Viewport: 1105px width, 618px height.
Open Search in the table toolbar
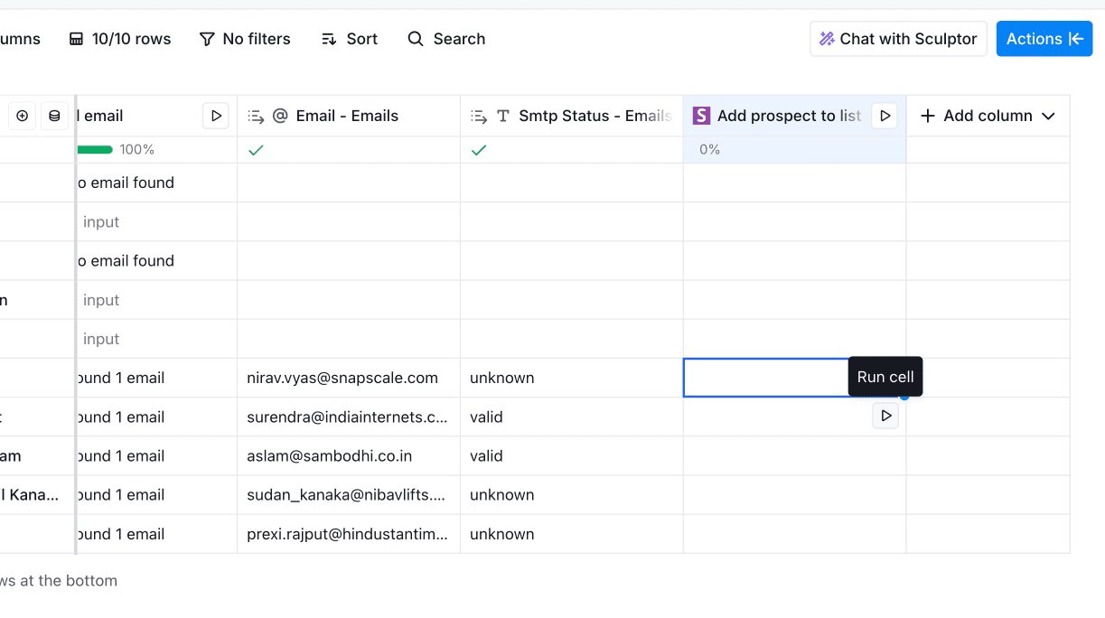tap(446, 39)
